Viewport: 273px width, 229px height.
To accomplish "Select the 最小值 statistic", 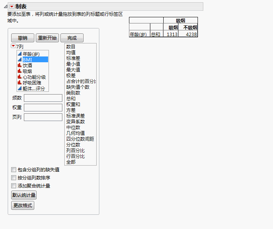I will 73,64.
